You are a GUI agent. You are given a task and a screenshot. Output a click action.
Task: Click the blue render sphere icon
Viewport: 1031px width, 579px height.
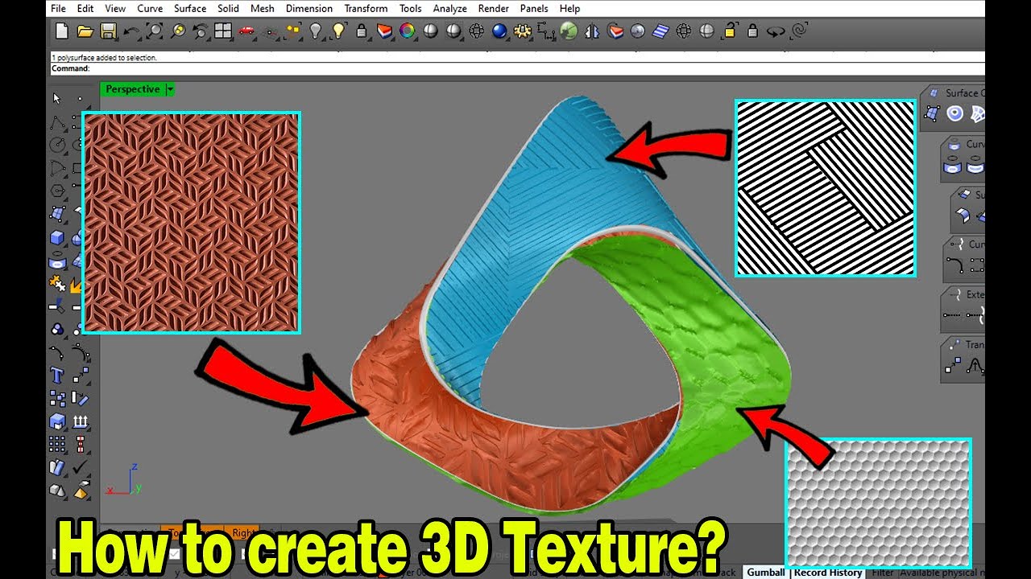499,31
